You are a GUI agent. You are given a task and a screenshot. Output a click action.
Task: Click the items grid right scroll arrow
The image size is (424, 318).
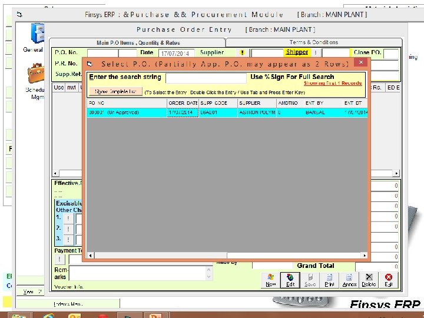396,173
